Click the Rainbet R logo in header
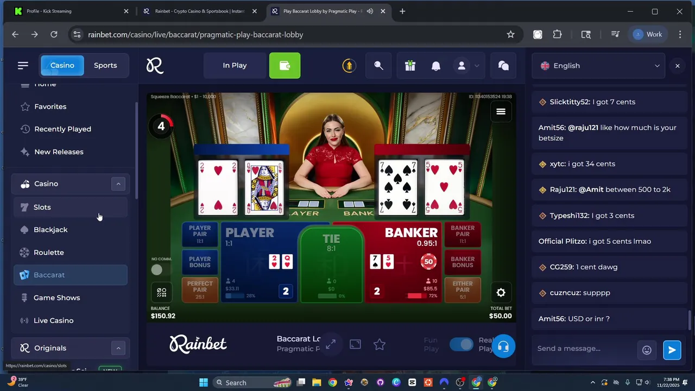 point(155,66)
